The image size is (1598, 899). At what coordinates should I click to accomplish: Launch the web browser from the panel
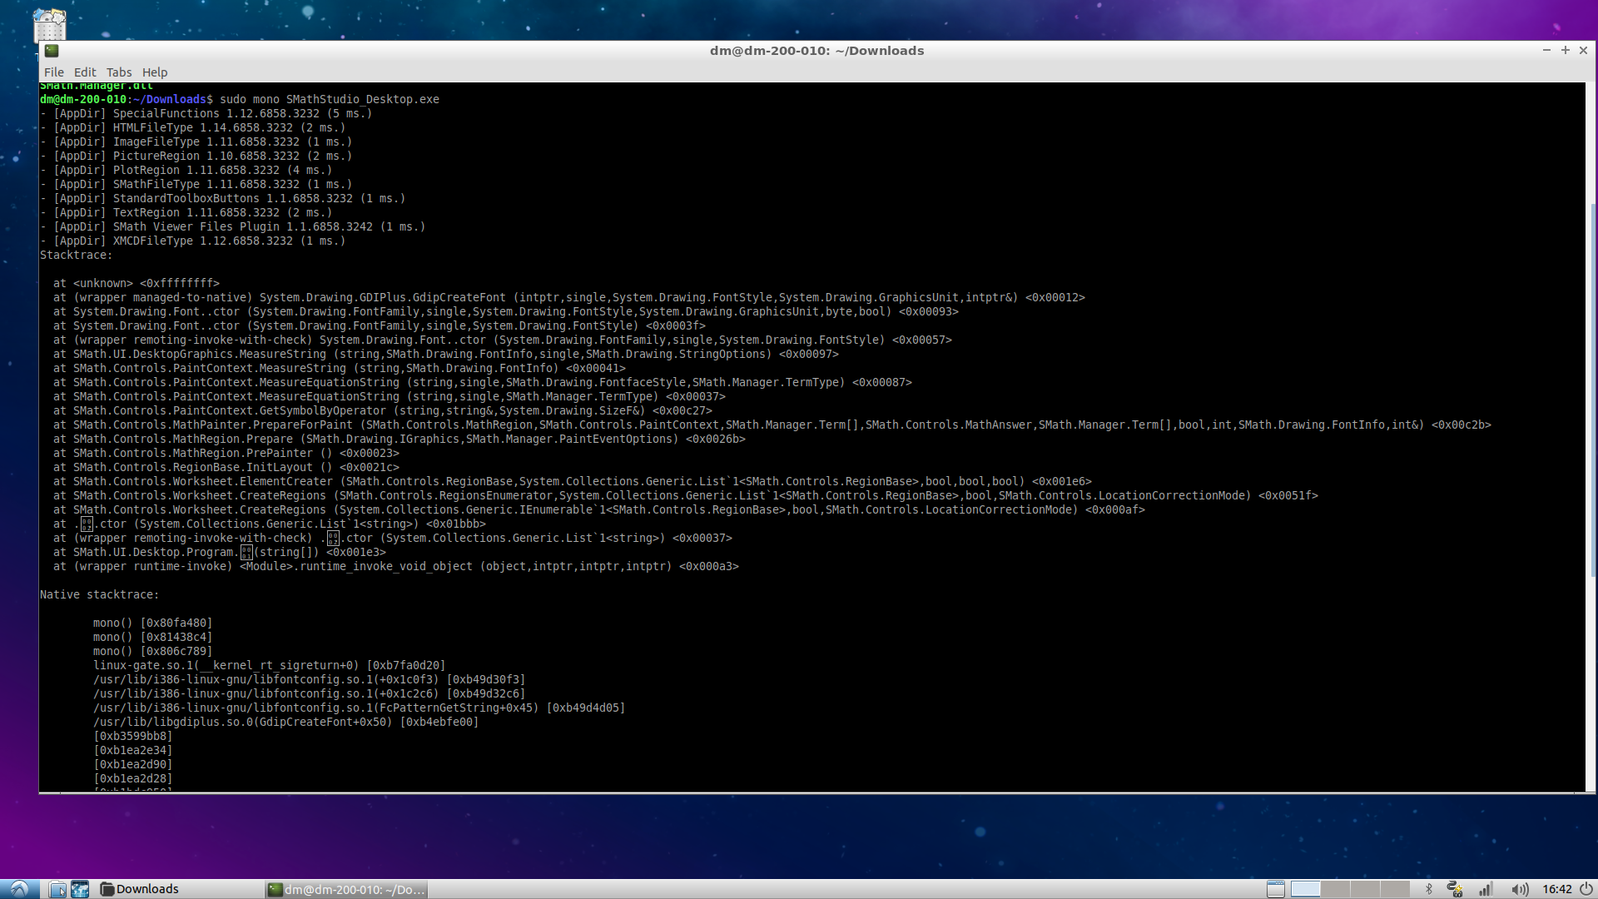coord(80,889)
